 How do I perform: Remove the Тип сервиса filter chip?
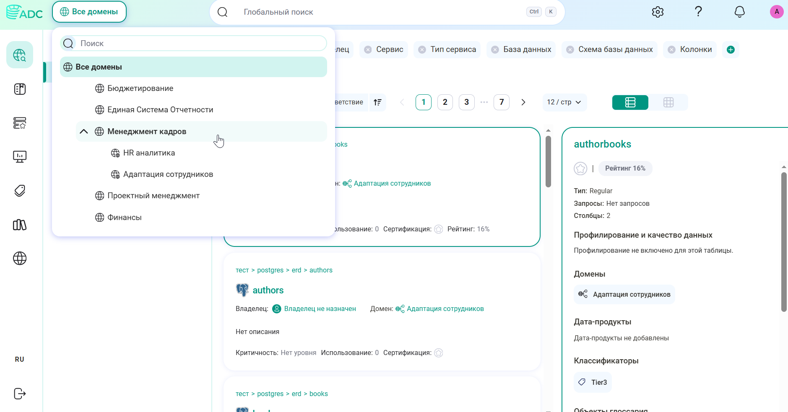pos(422,49)
